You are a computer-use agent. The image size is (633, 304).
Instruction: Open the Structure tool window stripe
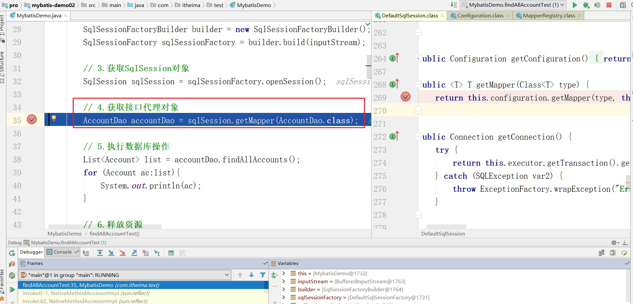(x=3, y=67)
